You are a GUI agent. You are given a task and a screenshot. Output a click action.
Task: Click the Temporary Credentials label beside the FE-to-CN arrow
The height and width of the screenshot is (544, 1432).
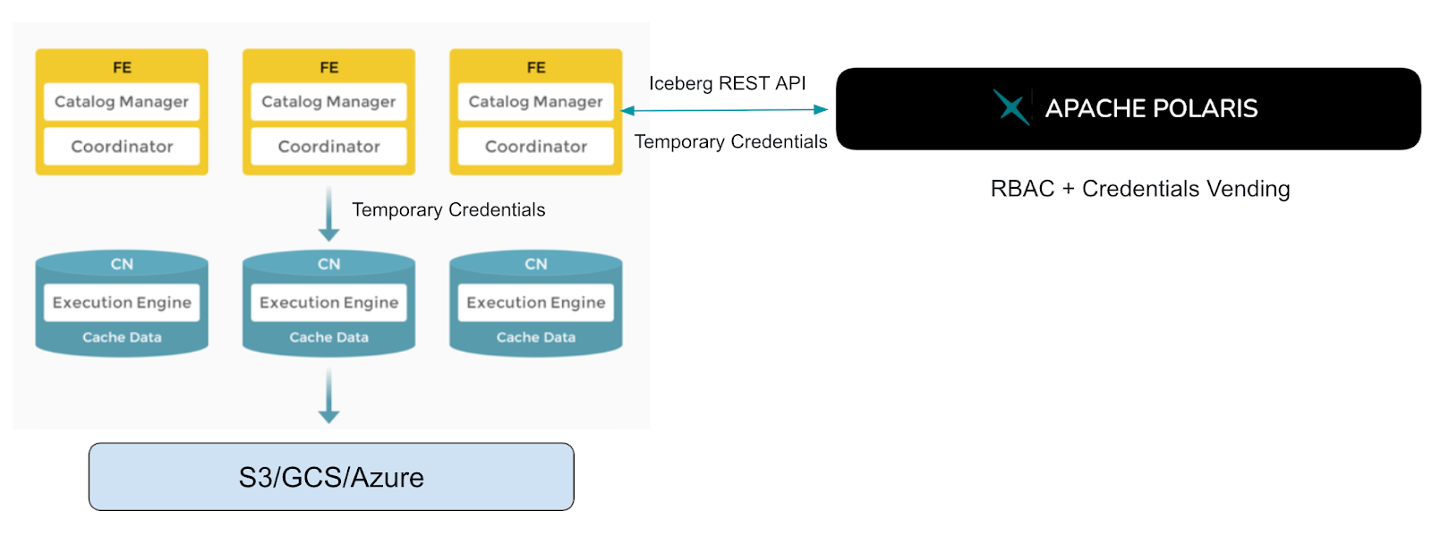[x=448, y=209]
